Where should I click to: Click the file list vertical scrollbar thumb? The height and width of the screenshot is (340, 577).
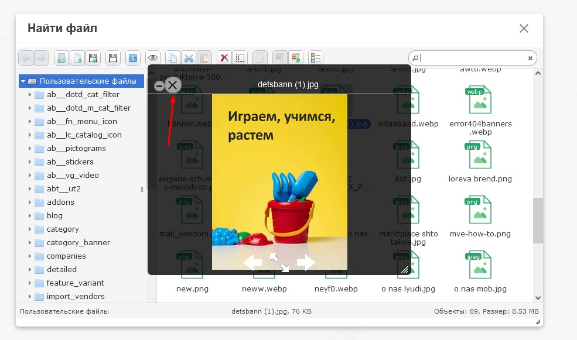(x=538, y=221)
